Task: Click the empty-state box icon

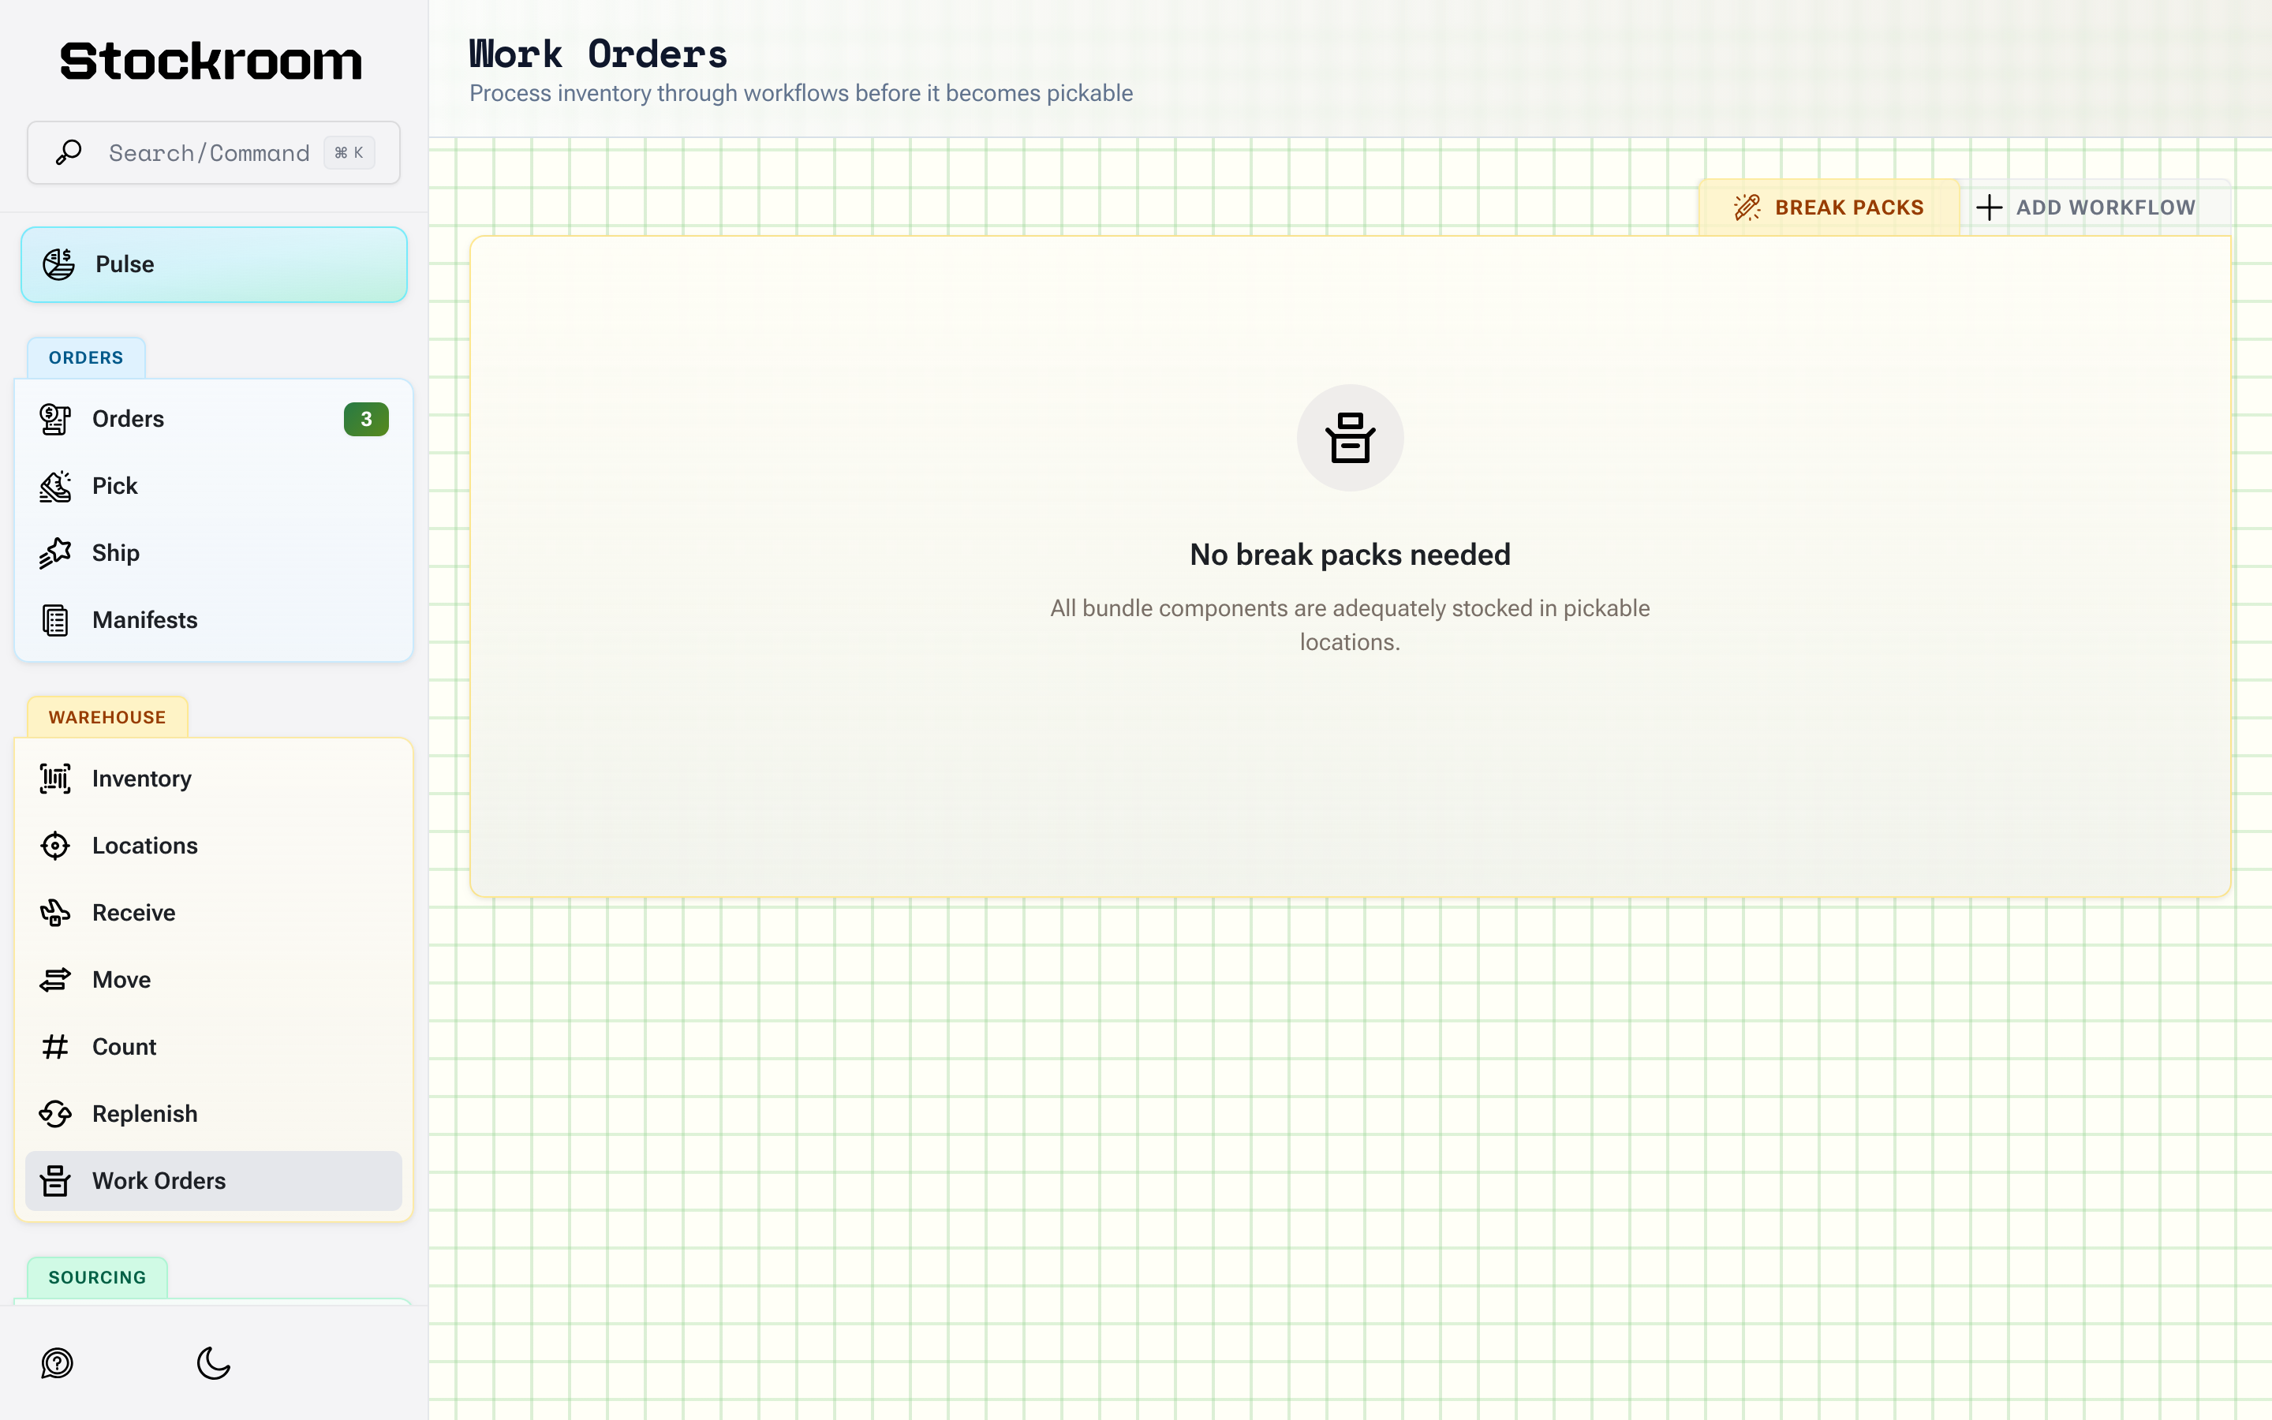Action: (1350, 438)
